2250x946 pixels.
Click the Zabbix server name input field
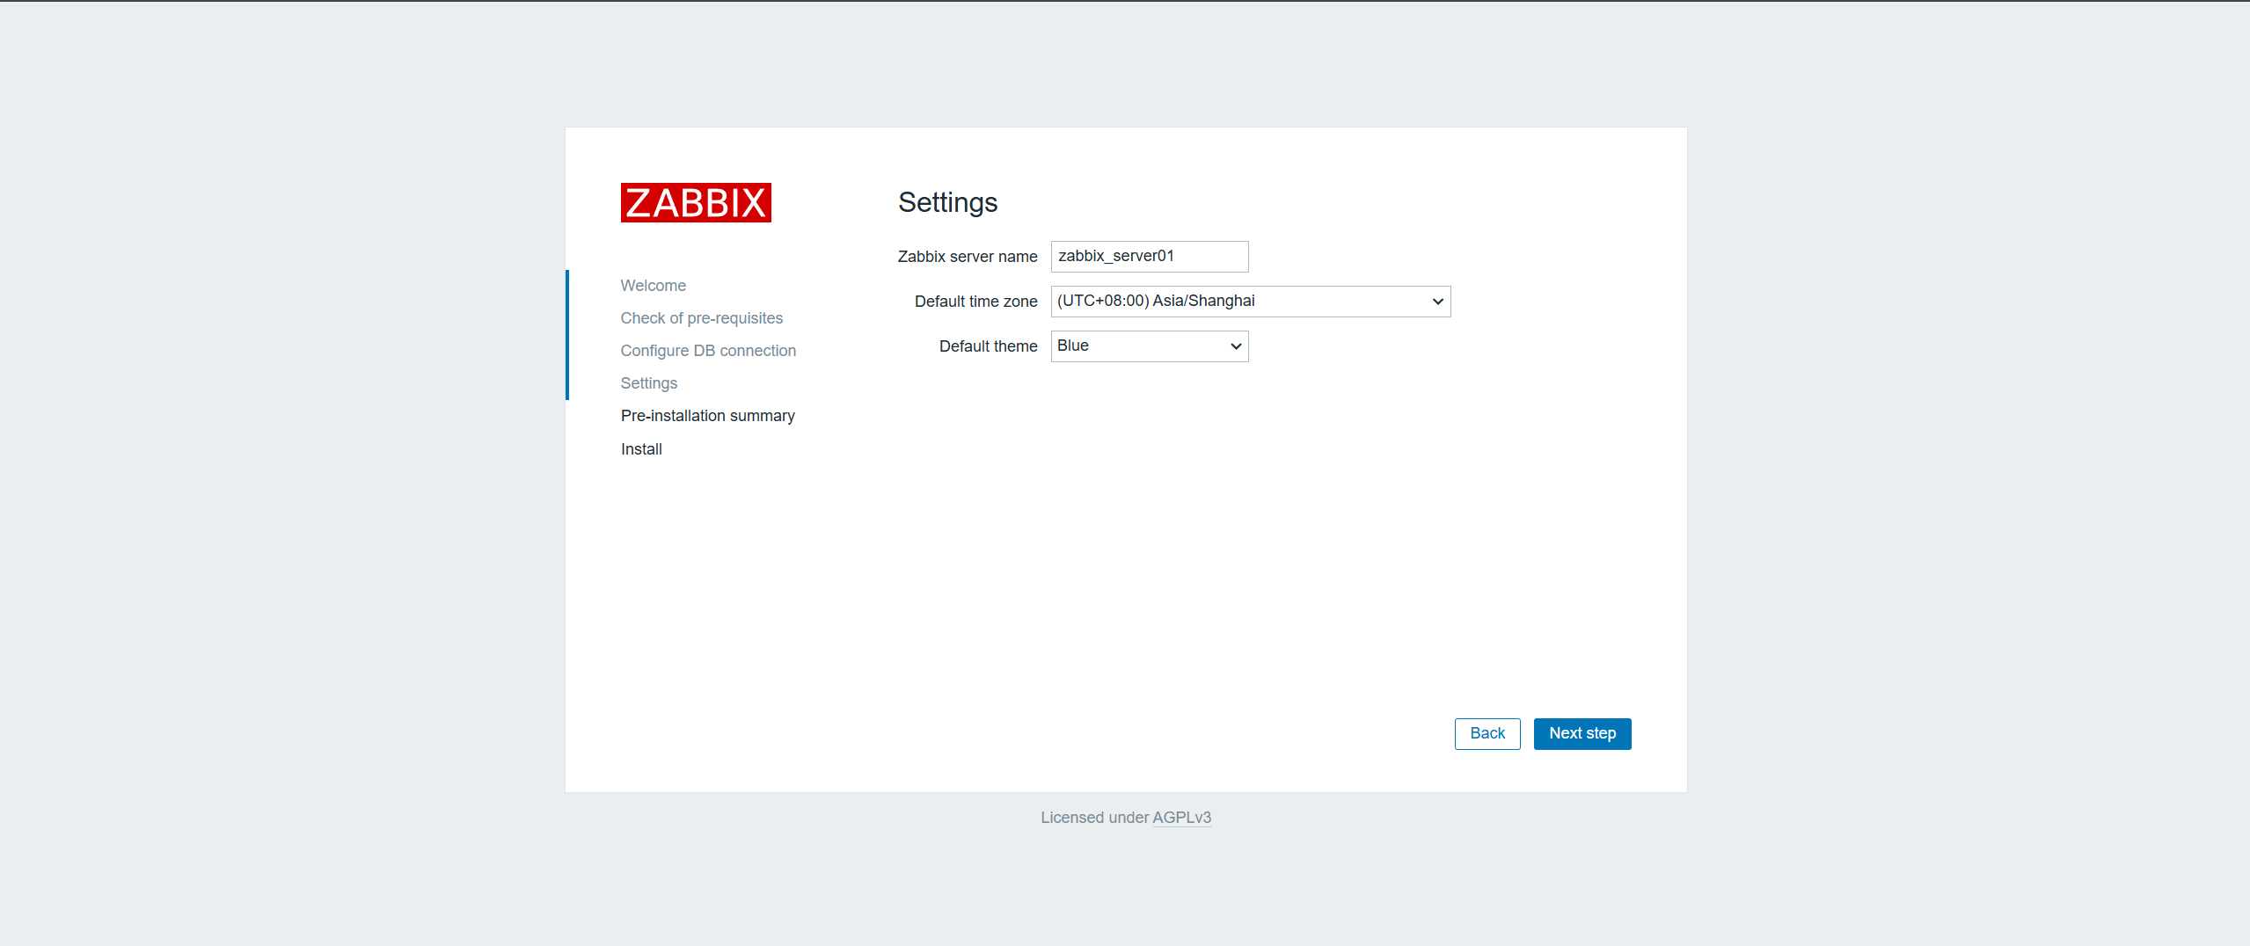click(x=1150, y=257)
